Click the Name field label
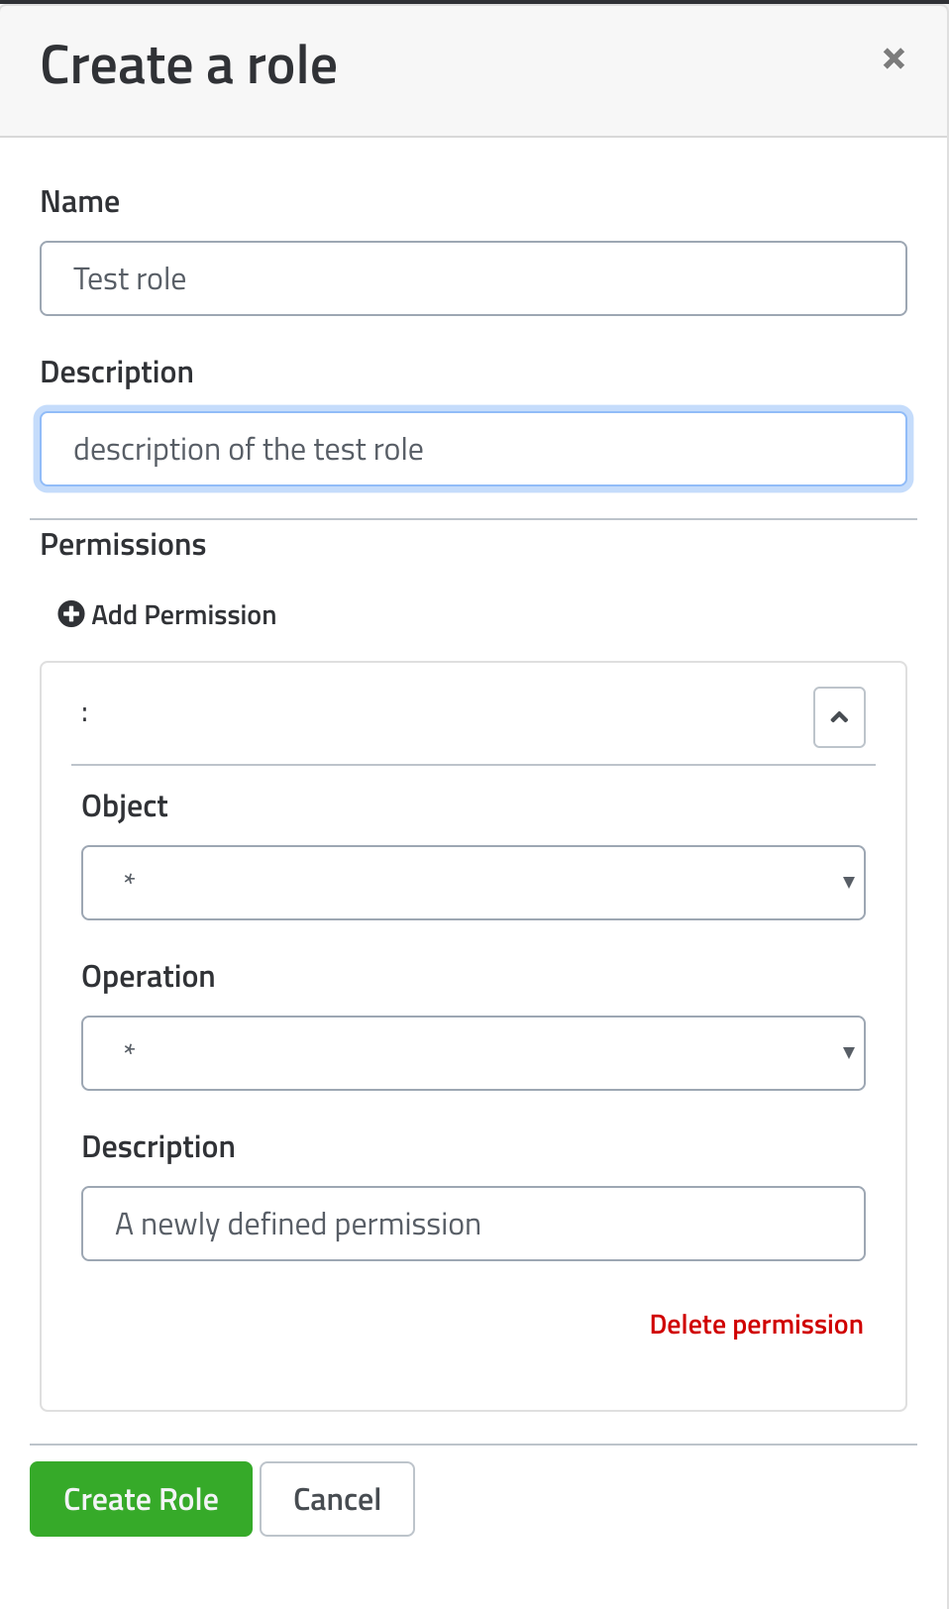Screen dimensions: 949x1609 80,202
